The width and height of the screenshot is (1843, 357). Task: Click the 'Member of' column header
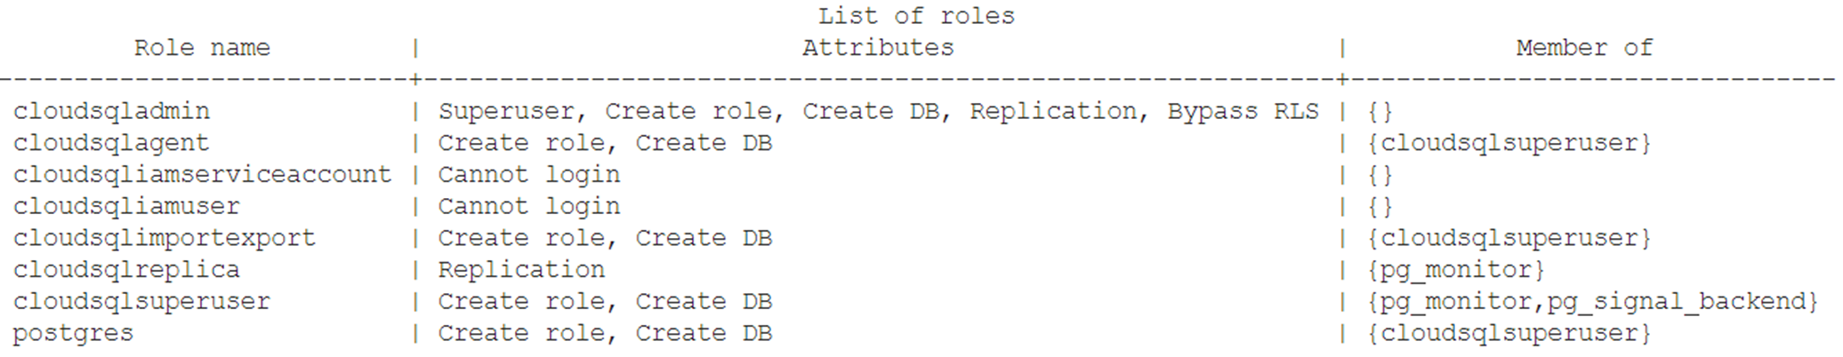(1584, 48)
